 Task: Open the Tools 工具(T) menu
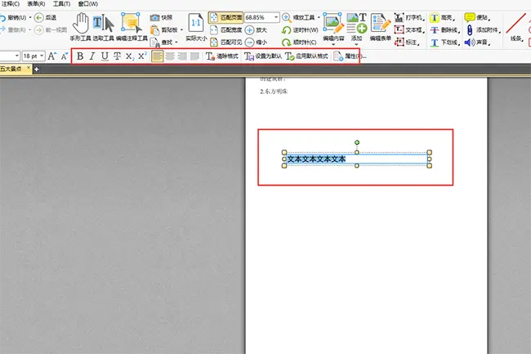[61, 4]
